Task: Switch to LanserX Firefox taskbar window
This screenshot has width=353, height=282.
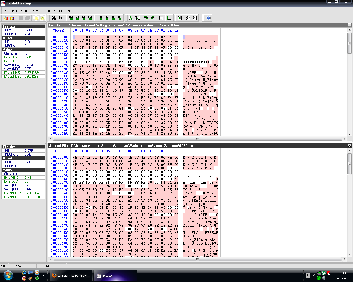Action: point(71,276)
